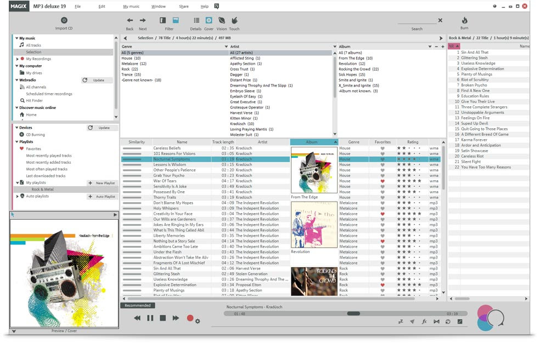Image resolution: width=539 pixels, height=345 pixels.
Task: Click the Import CD disc icon
Action: [x=64, y=20]
